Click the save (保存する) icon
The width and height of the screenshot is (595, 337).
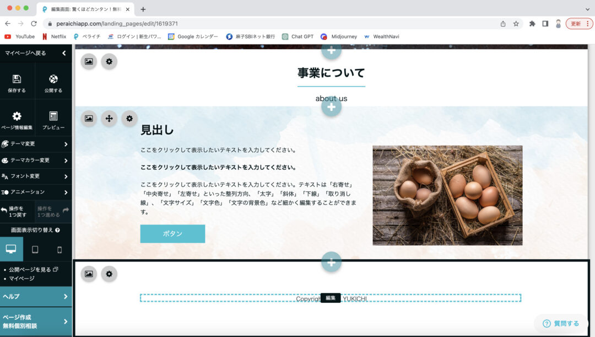(17, 79)
